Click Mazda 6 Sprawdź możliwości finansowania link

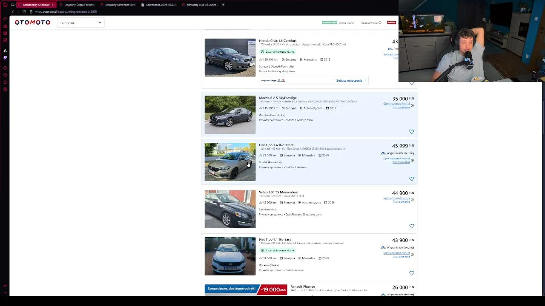396,105
